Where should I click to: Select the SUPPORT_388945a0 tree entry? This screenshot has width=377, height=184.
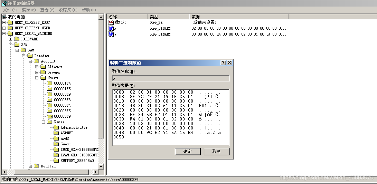coord(77,161)
